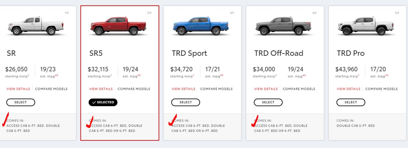The width and height of the screenshot is (408, 148).
Task: Compare models from TRD Pro card
Action: click(x=382, y=89)
